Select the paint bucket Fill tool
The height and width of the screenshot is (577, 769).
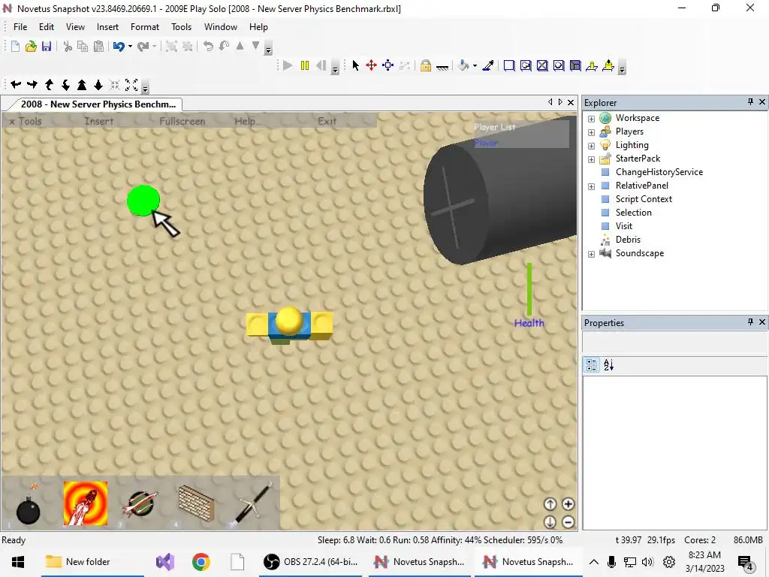463,65
